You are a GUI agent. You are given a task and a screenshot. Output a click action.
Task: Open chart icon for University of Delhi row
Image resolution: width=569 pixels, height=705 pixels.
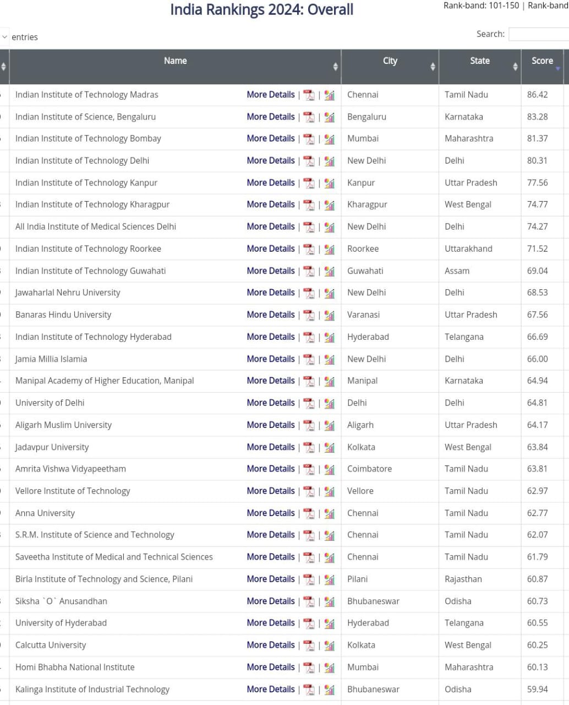coord(329,404)
